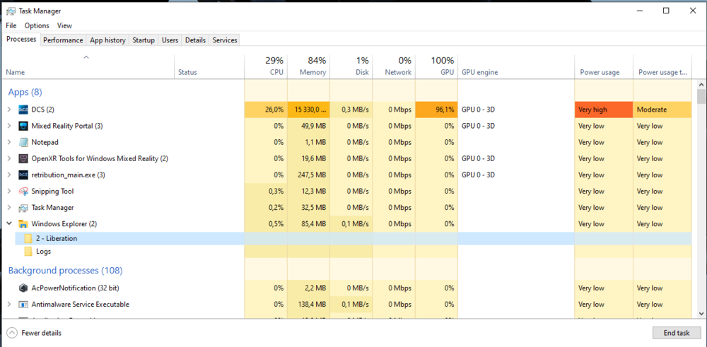Viewport: 707px width, 347px height.
Task: Switch to the Users tab
Action: click(170, 40)
